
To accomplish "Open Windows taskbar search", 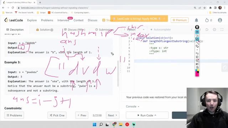I will point(101,124).
